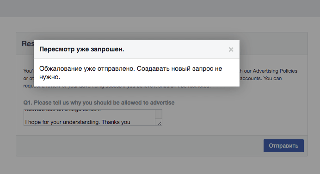Open the Advertising Policies link
This screenshot has width=320, height=174.
(x=275, y=71)
